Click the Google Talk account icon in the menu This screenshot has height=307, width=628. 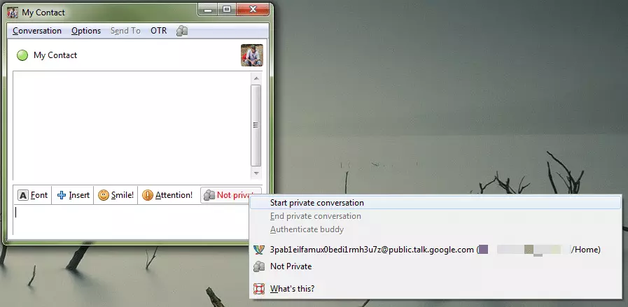pyautogui.click(x=259, y=250)
